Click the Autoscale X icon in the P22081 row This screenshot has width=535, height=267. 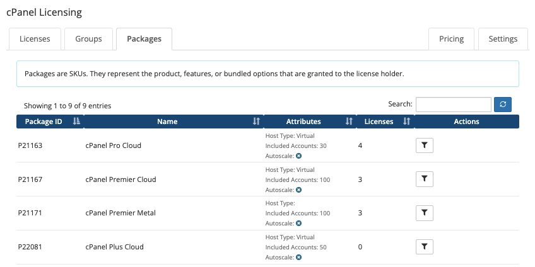point(298,257)
